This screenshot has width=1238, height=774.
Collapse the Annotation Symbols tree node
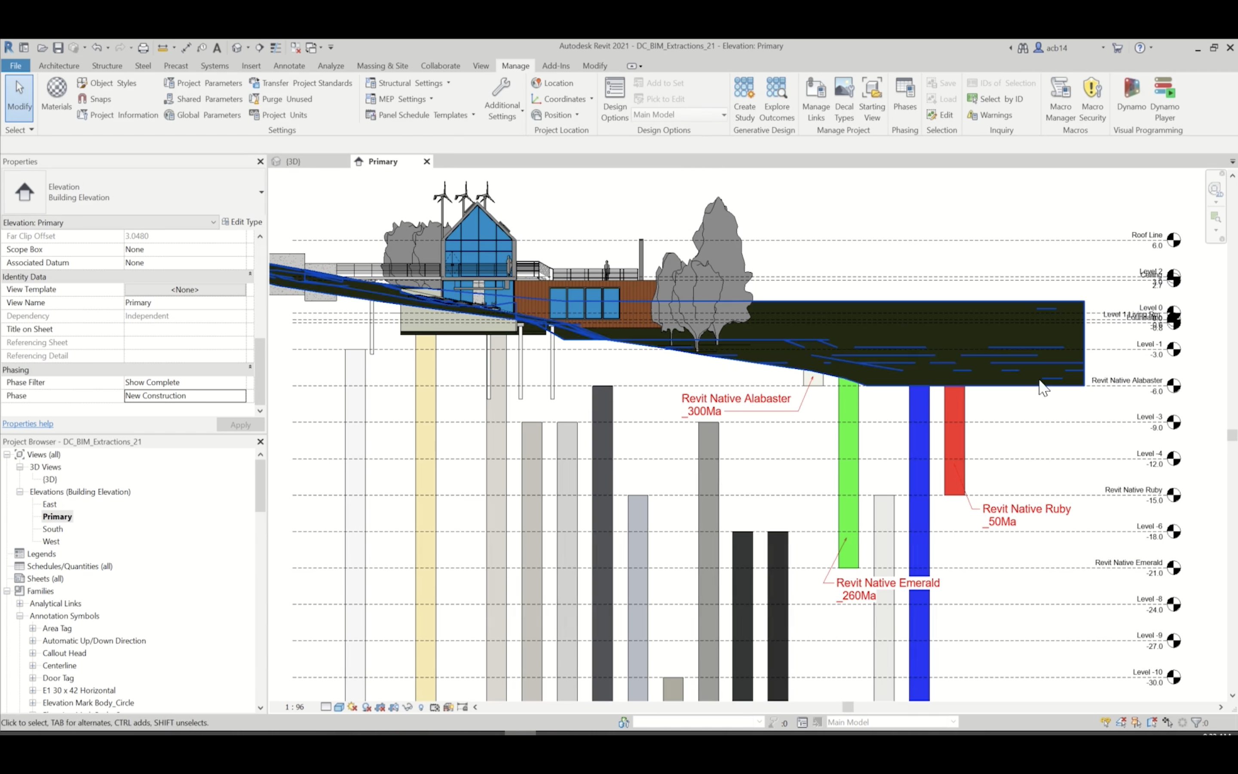tap(20, 616)
